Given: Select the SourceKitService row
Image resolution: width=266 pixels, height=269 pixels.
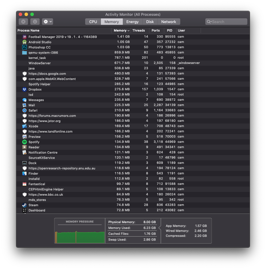Looking at the screenshot, I should (133, 158).
